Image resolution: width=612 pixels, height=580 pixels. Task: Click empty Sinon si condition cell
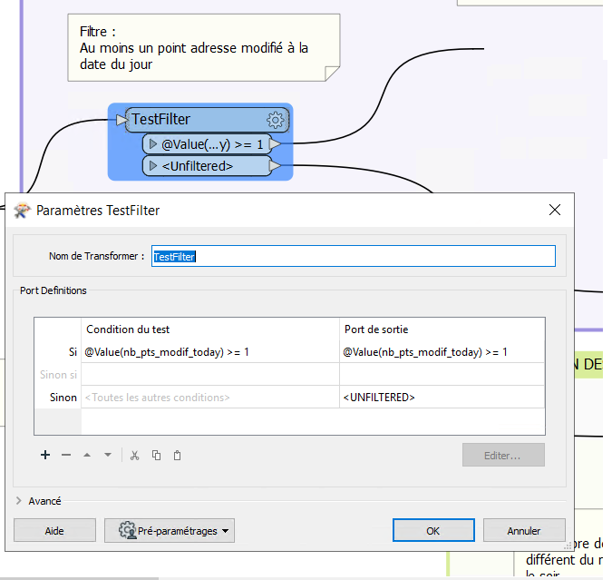210,375
